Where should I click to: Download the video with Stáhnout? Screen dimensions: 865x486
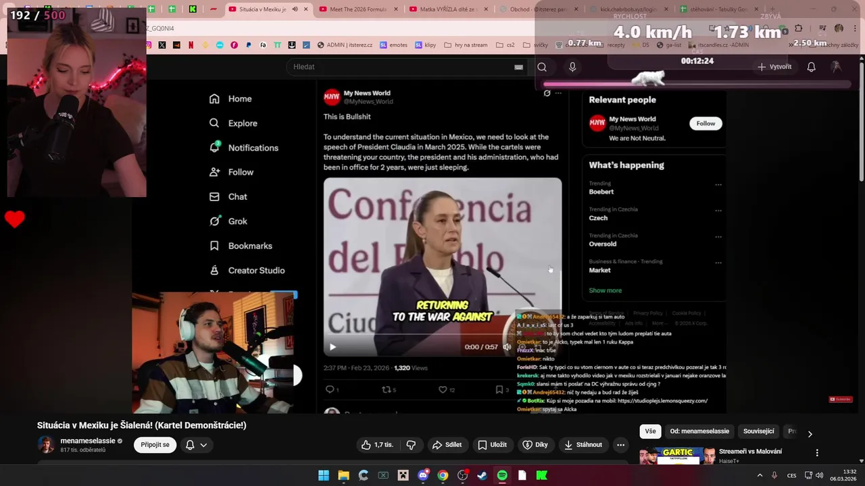pyautogui.click(x=583, y=445)
